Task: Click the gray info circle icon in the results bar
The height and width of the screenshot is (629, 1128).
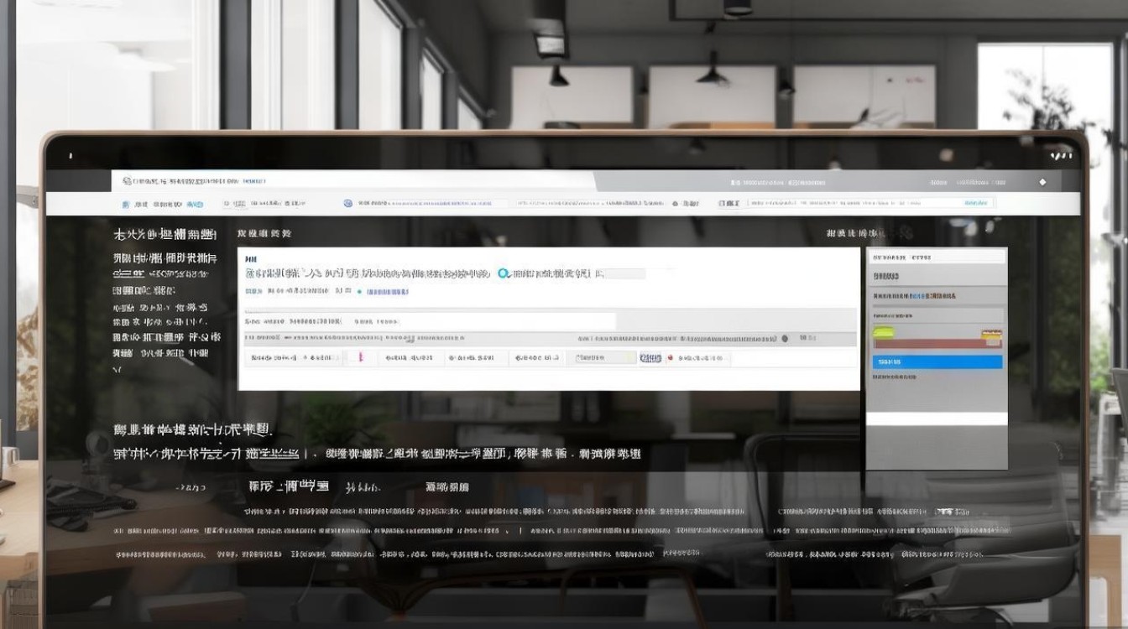Action: pyautogui.click(x=785, y=338)
